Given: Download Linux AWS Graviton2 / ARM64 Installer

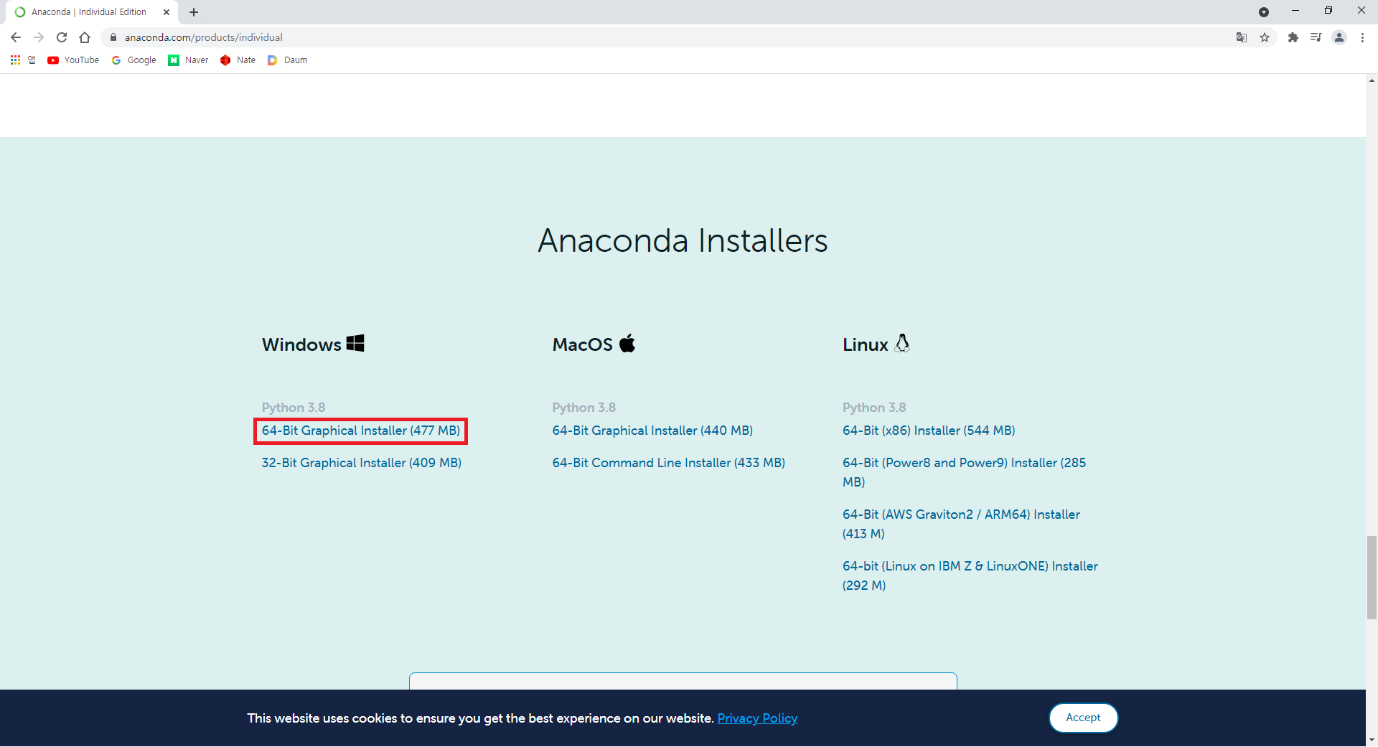Looking at the screenshot, I should point(961,524).
